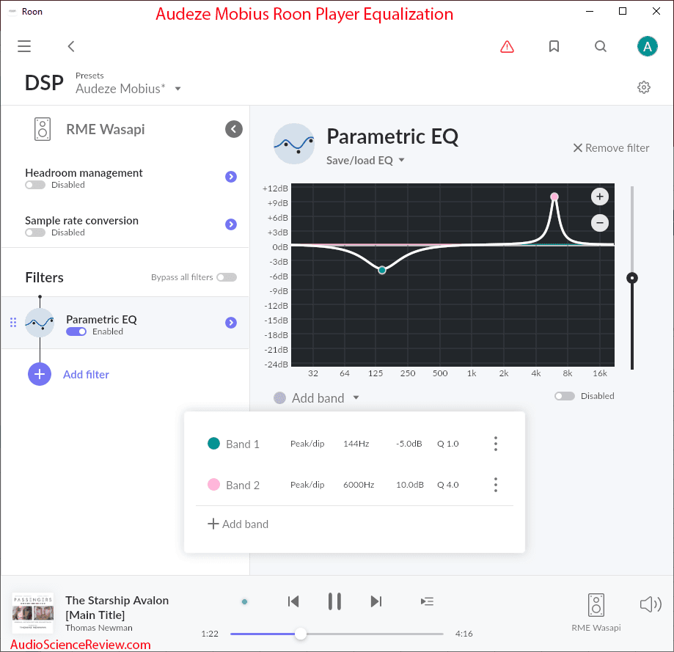Grab the Parametric EQ drag handle dots
The image size is (674, 652).
point(13,323)
